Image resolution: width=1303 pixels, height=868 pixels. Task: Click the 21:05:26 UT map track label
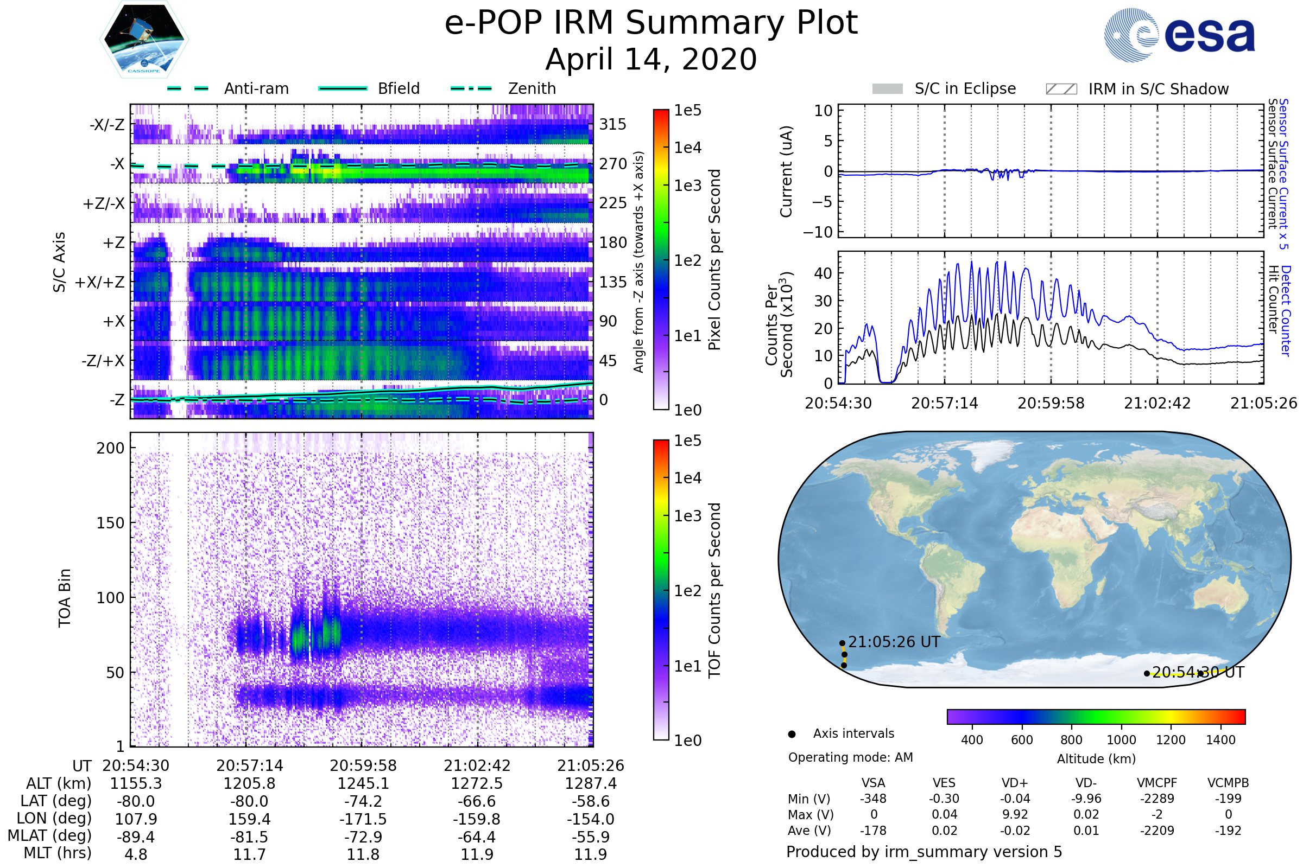point(894,642)
